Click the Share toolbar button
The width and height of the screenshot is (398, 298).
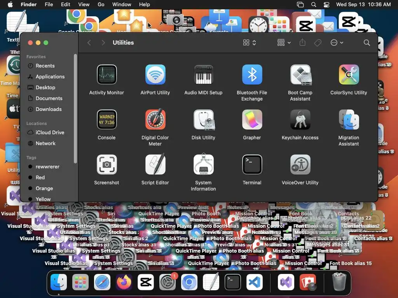coord(302,42)
